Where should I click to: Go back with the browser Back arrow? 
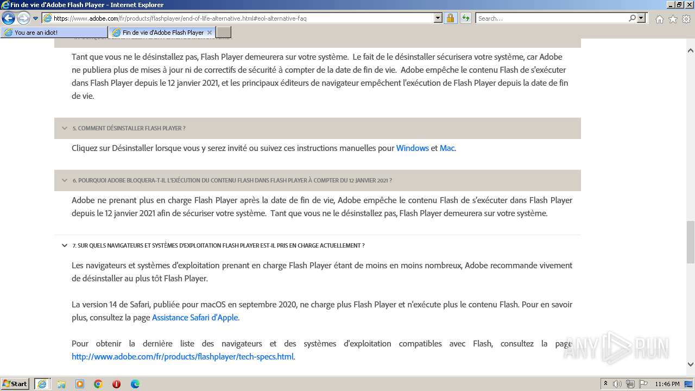click(8, 18)
